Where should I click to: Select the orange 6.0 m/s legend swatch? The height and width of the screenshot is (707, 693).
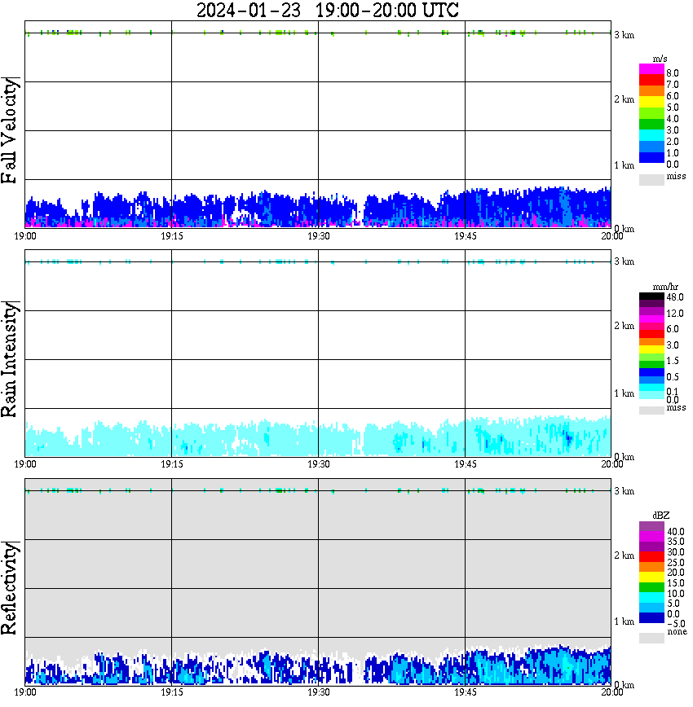pos(651,91)
